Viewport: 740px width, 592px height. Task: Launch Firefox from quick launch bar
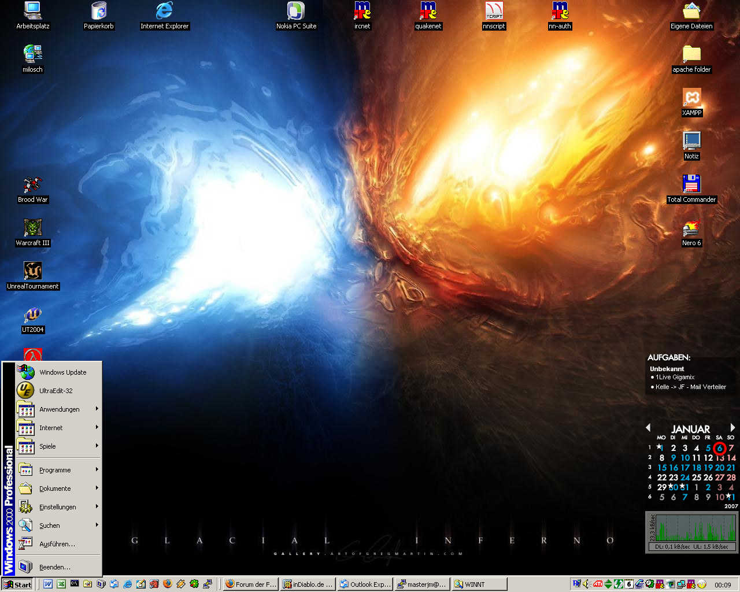coord(168,584)
